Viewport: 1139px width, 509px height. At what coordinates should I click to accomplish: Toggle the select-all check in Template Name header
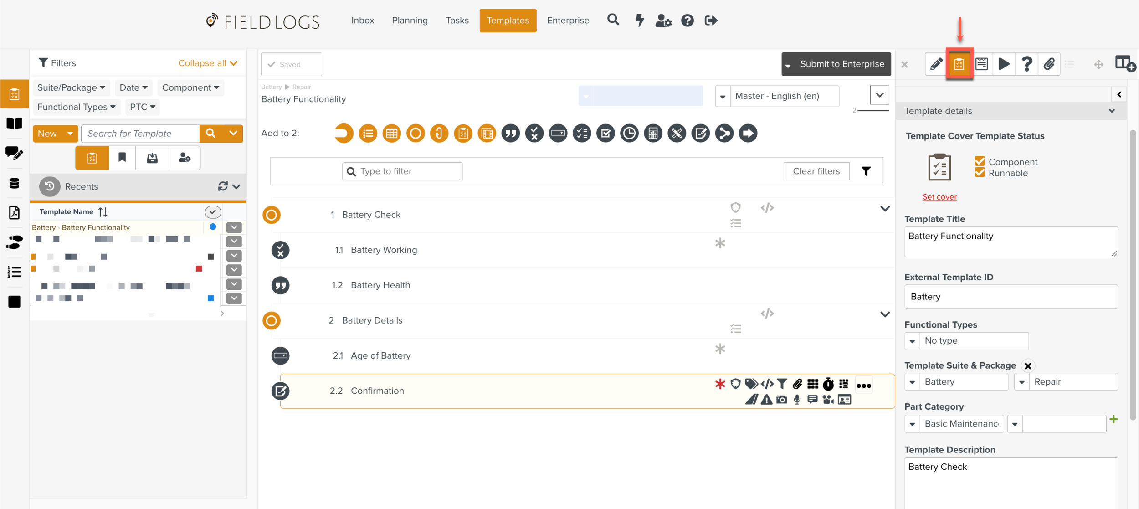tap(213, 212)
